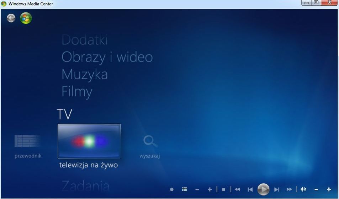
Task: Rewind with the double-left arrow
Action: (237, 189)
